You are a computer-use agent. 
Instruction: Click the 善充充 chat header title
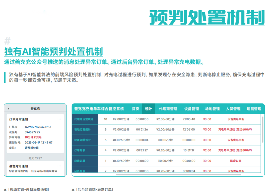35,109
